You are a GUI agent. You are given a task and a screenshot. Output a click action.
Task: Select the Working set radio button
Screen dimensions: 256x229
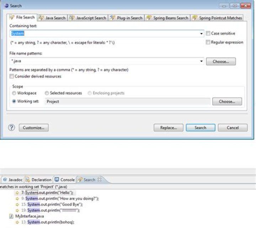(14, 101)
